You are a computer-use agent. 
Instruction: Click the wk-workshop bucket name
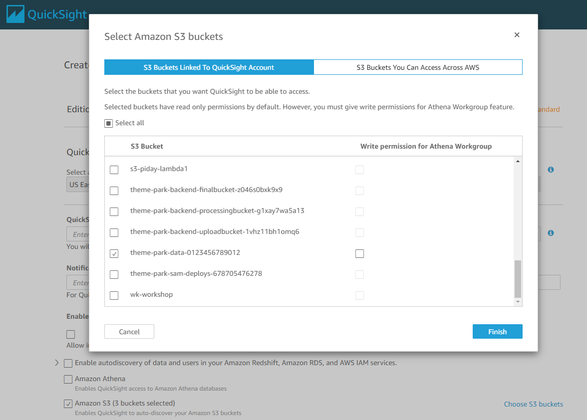click(x=151, y=294)
